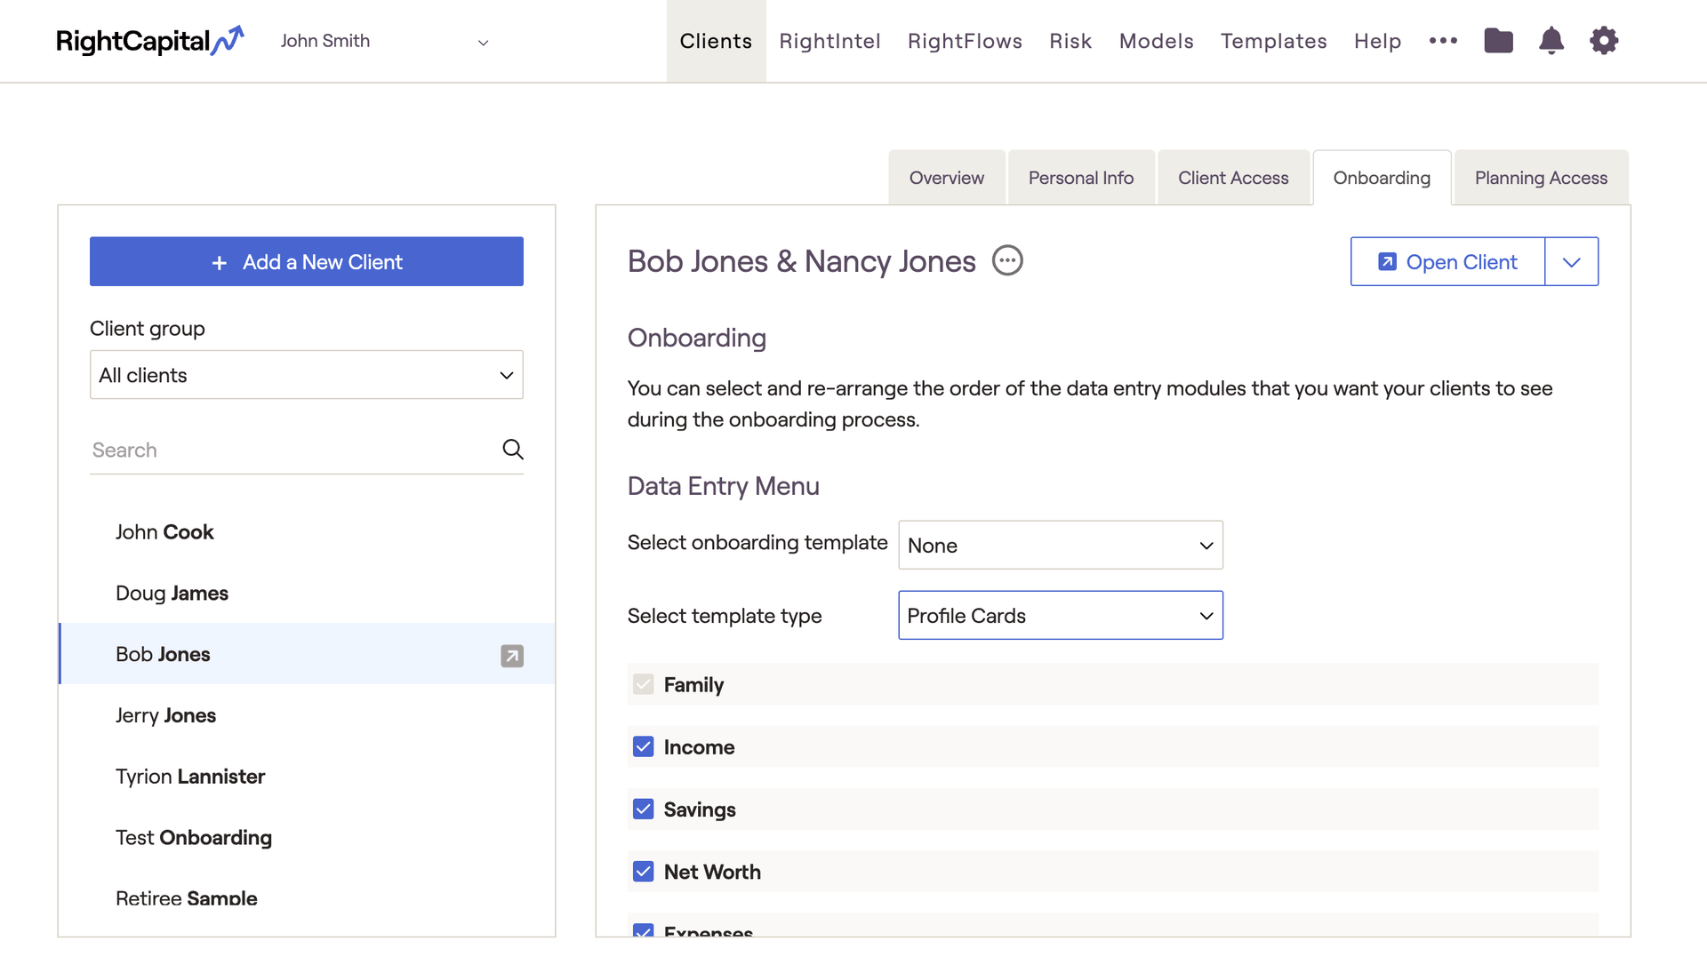The height and width of the screenshot is (965, 1707).
Task: Click Add a New Client button
Action: tap(307, 261)
